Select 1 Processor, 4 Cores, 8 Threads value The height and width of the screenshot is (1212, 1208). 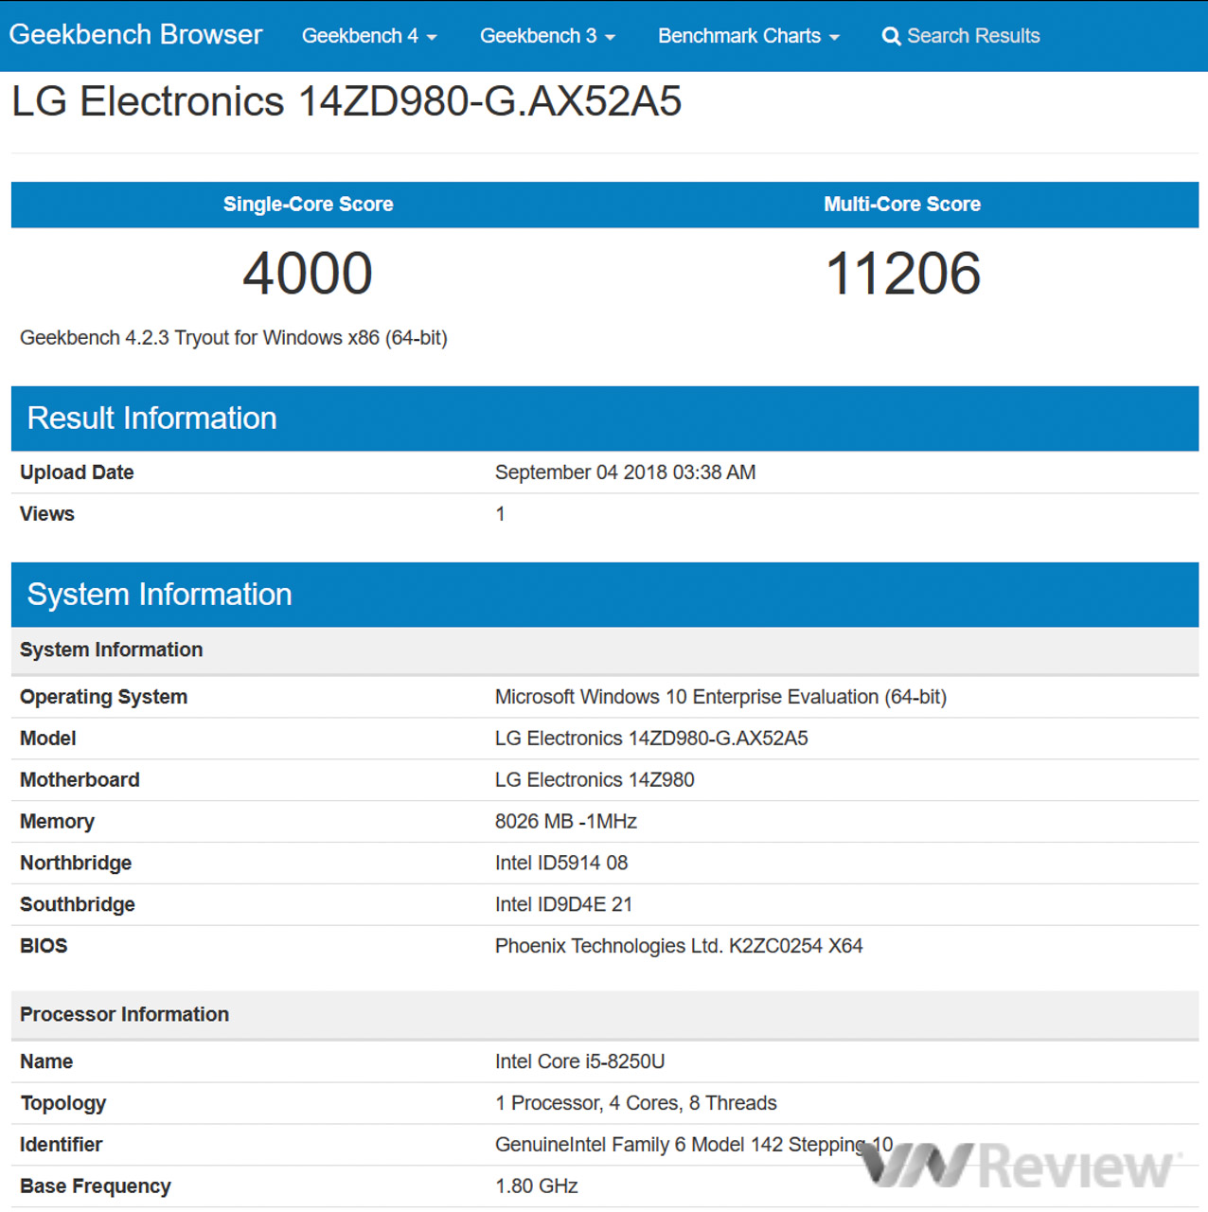coord(635,1103)
